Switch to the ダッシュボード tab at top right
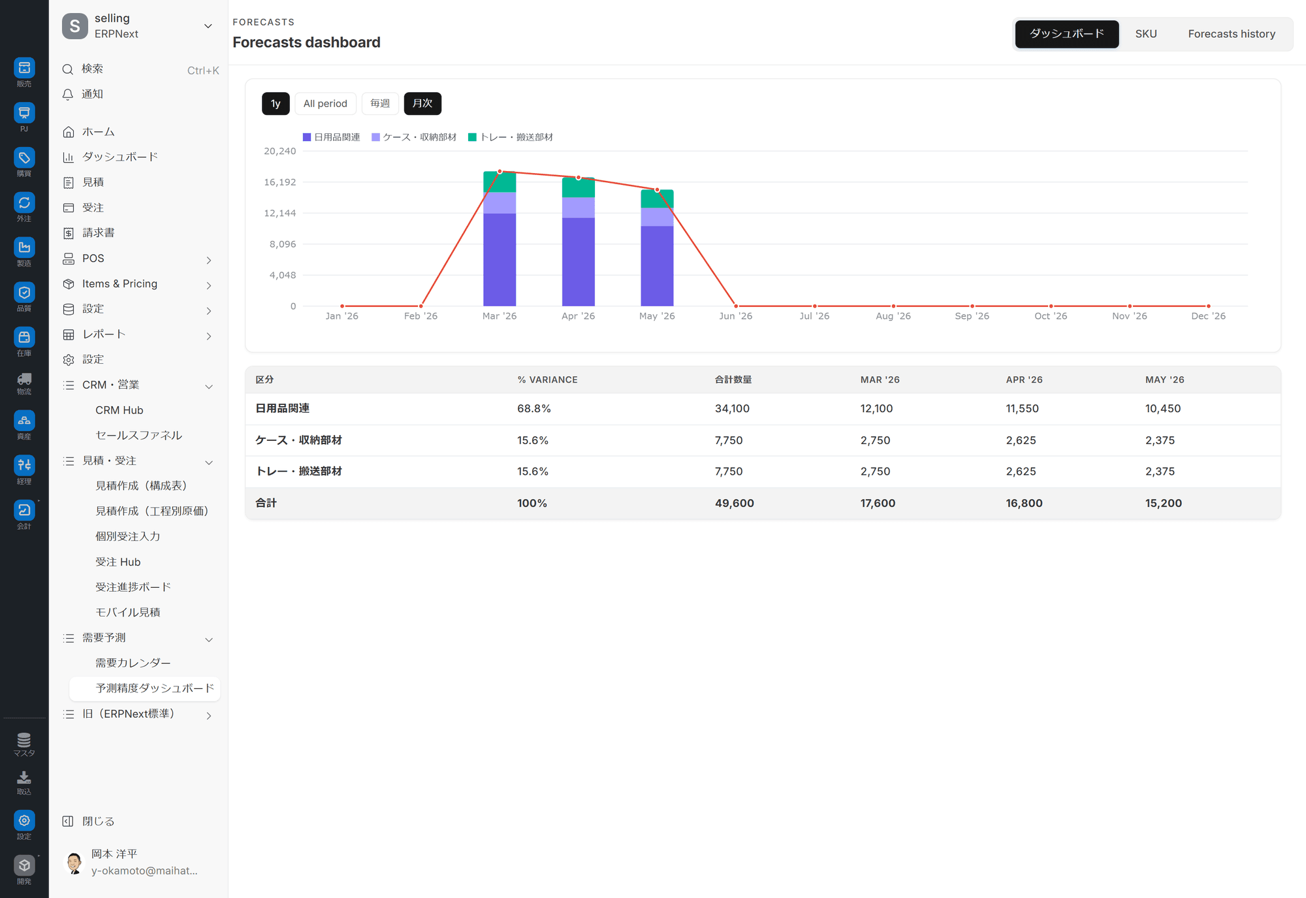 1066,34
